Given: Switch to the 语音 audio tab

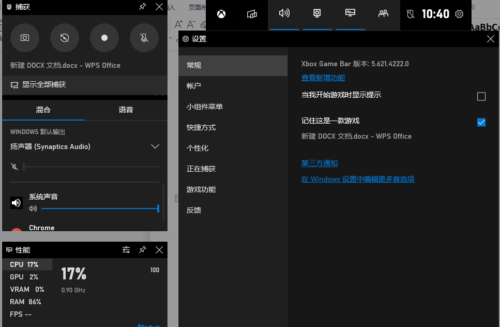Looking at the screenshot, I should point(126,110).
